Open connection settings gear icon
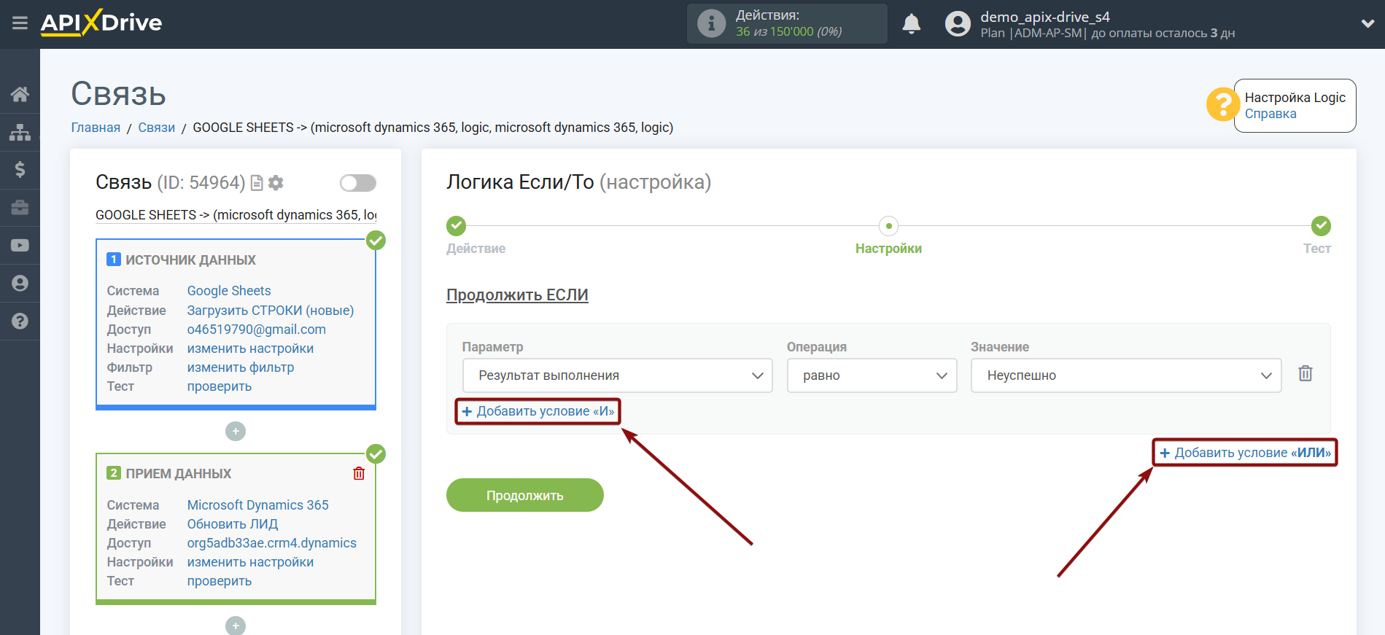Image resolution: width=1385 pixels, height=635 pixels. click(x=276, y=183)
